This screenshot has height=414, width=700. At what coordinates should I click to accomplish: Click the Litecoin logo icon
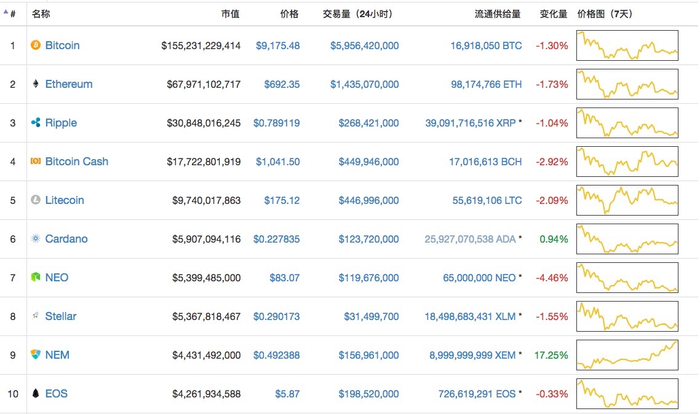coord(36,200)
